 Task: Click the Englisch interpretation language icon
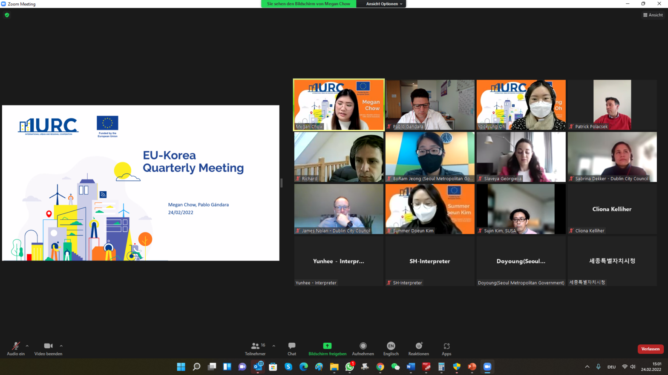(391, 346)
